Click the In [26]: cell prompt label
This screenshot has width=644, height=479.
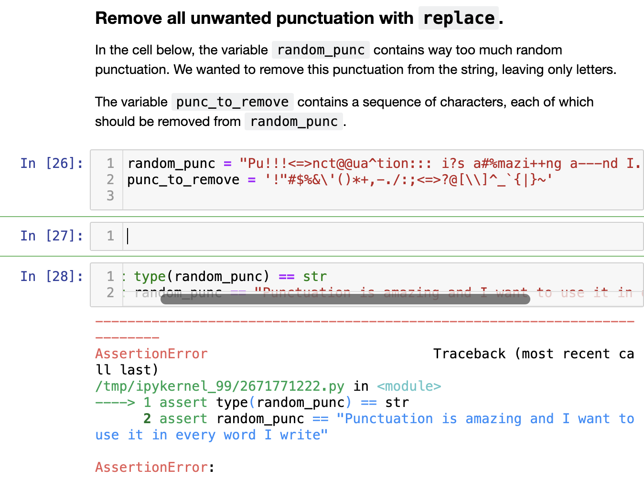pyautogui.click(x=51, y=163)
